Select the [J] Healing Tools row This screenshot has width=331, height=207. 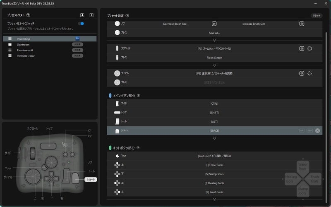[x=214, y=183]
